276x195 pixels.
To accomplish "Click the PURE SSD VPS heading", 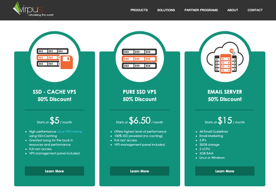I will pyautogui.click(x=140, y=92).
